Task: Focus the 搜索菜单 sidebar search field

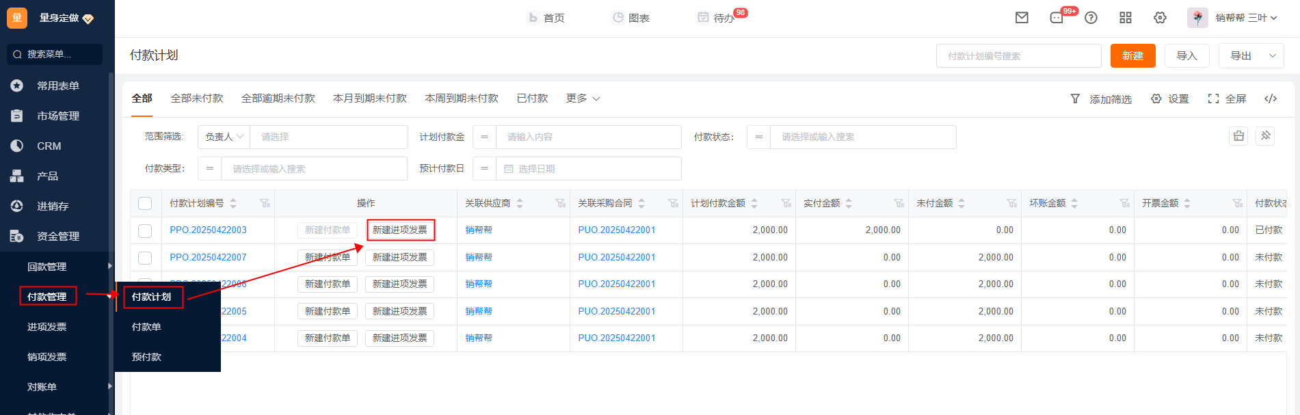Action: pos(55,54)
